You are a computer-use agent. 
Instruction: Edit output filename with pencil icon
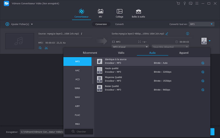(167, 34)
